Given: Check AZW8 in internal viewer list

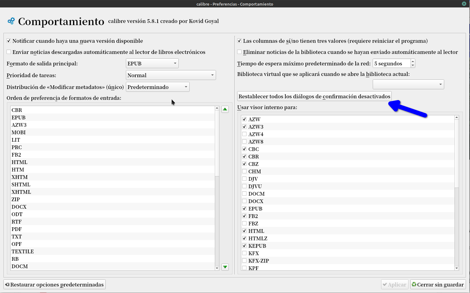Looking at the screenshot, I should pyautogui.click(x=244, y=142).
